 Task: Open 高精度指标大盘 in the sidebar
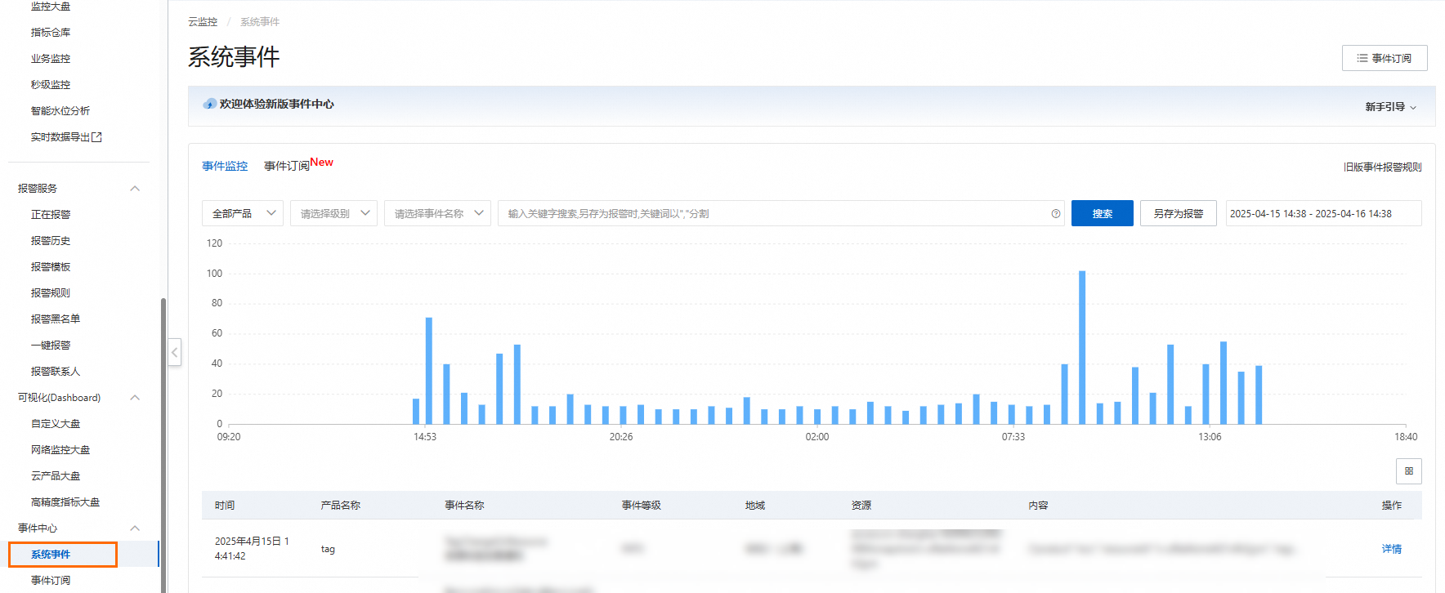(x=65, y=502)
